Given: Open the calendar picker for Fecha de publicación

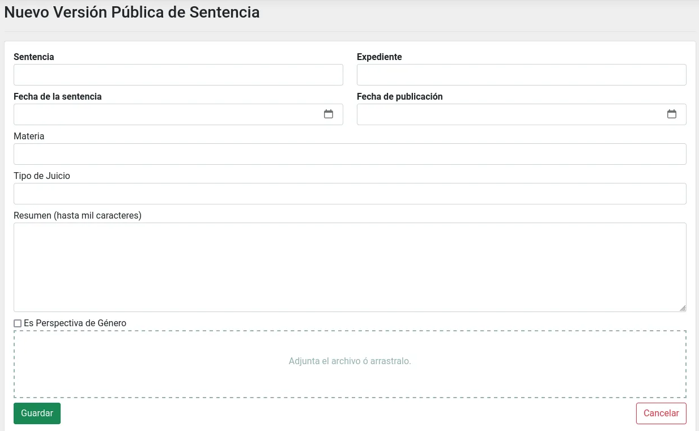Looking at the screenshot, I should [x=672, y=114].
